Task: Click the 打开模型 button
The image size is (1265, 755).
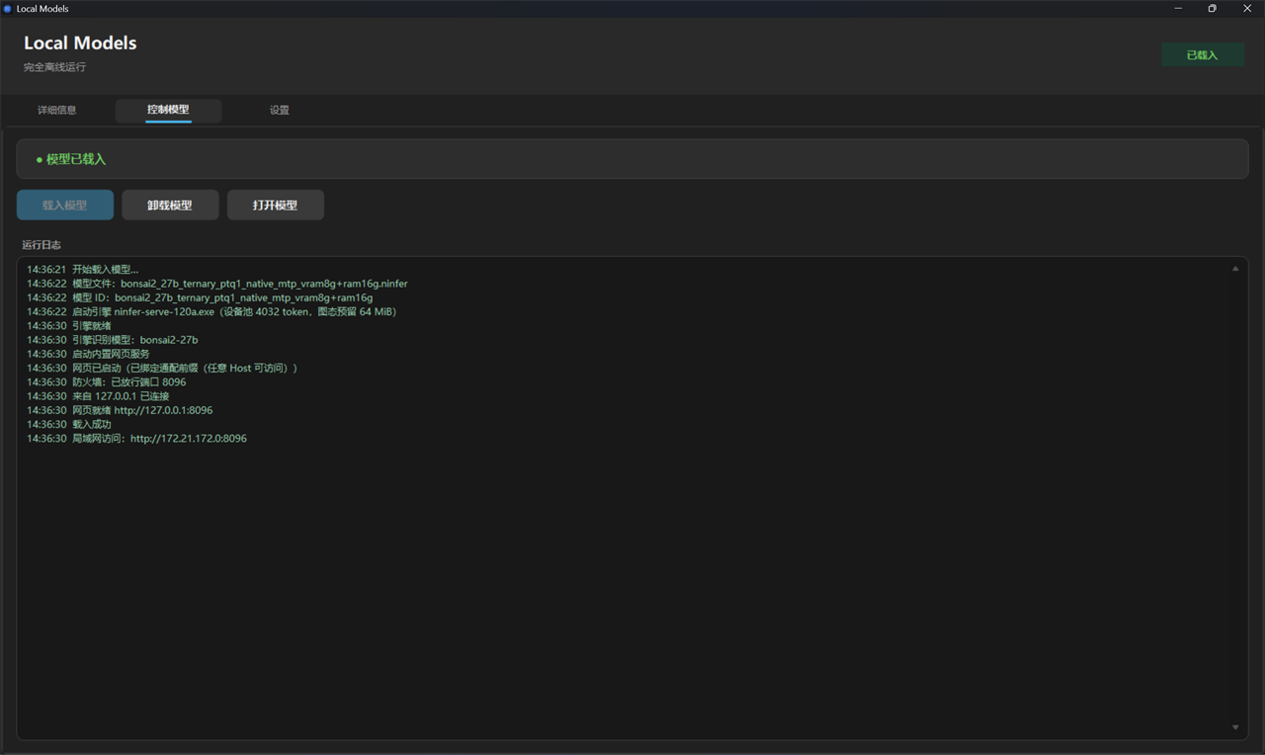Action: pyautogui.click(x=276, y=206)
